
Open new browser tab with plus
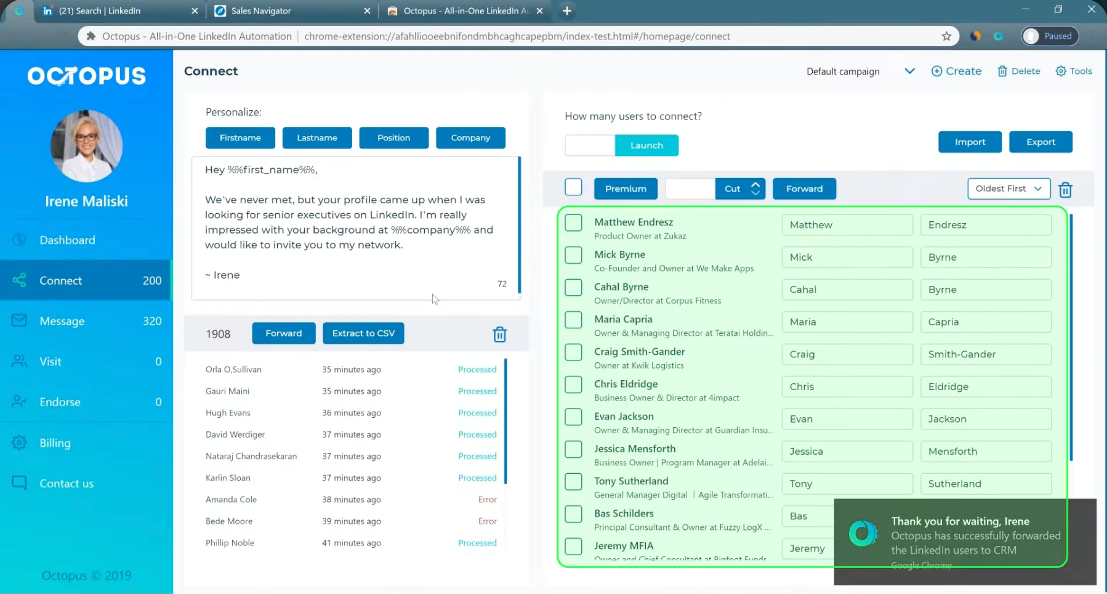click(567, 10)
